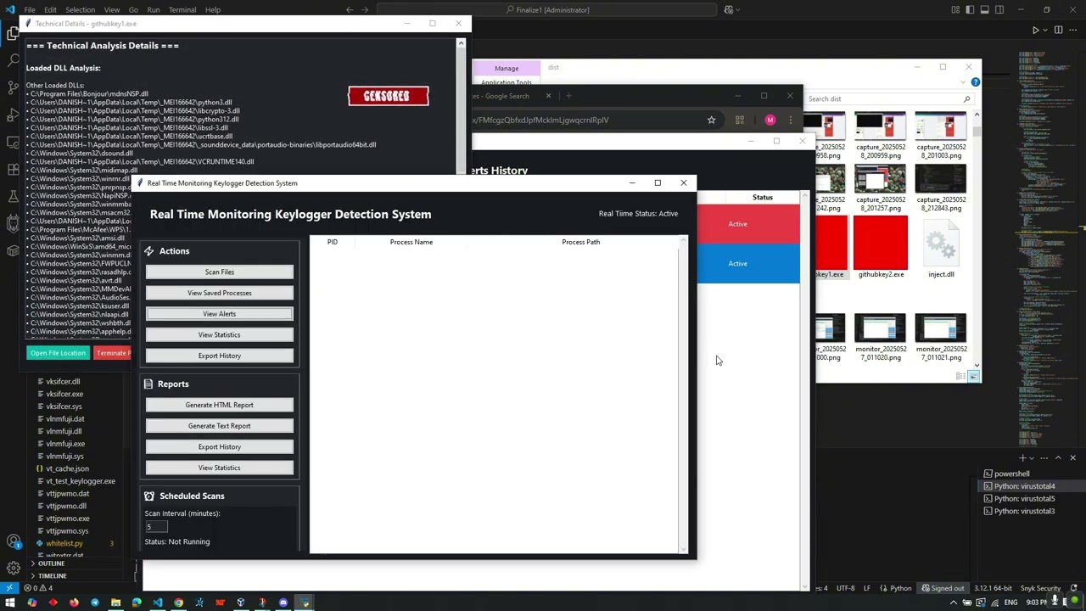
Task: Click Generate HTML Report button
Action: point(220,405)
